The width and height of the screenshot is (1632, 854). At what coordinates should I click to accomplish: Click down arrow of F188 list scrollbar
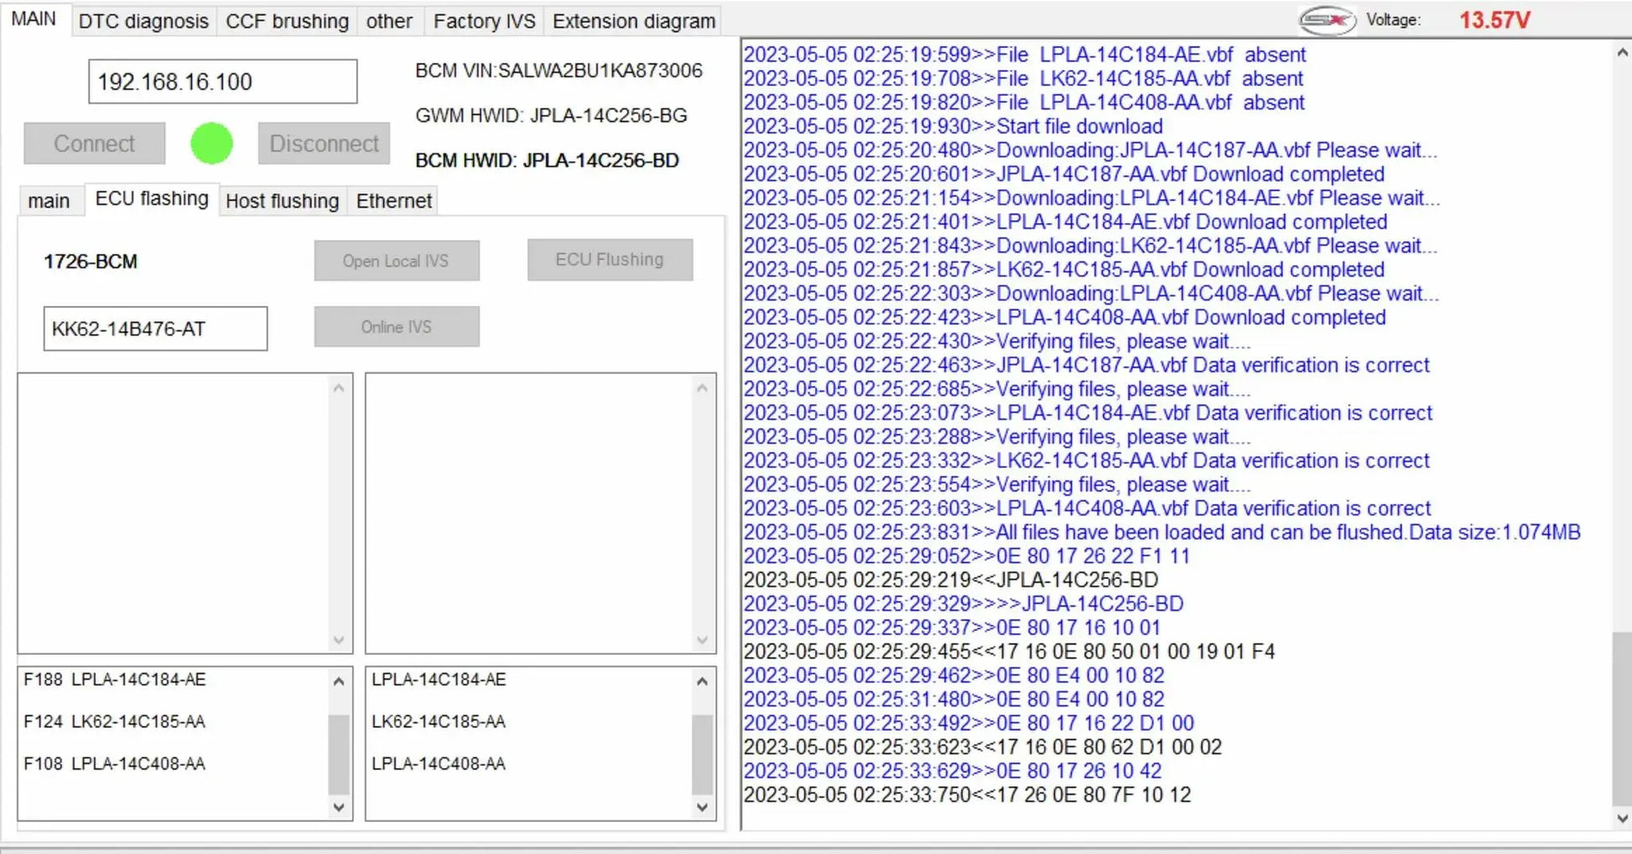click(339, 807)
